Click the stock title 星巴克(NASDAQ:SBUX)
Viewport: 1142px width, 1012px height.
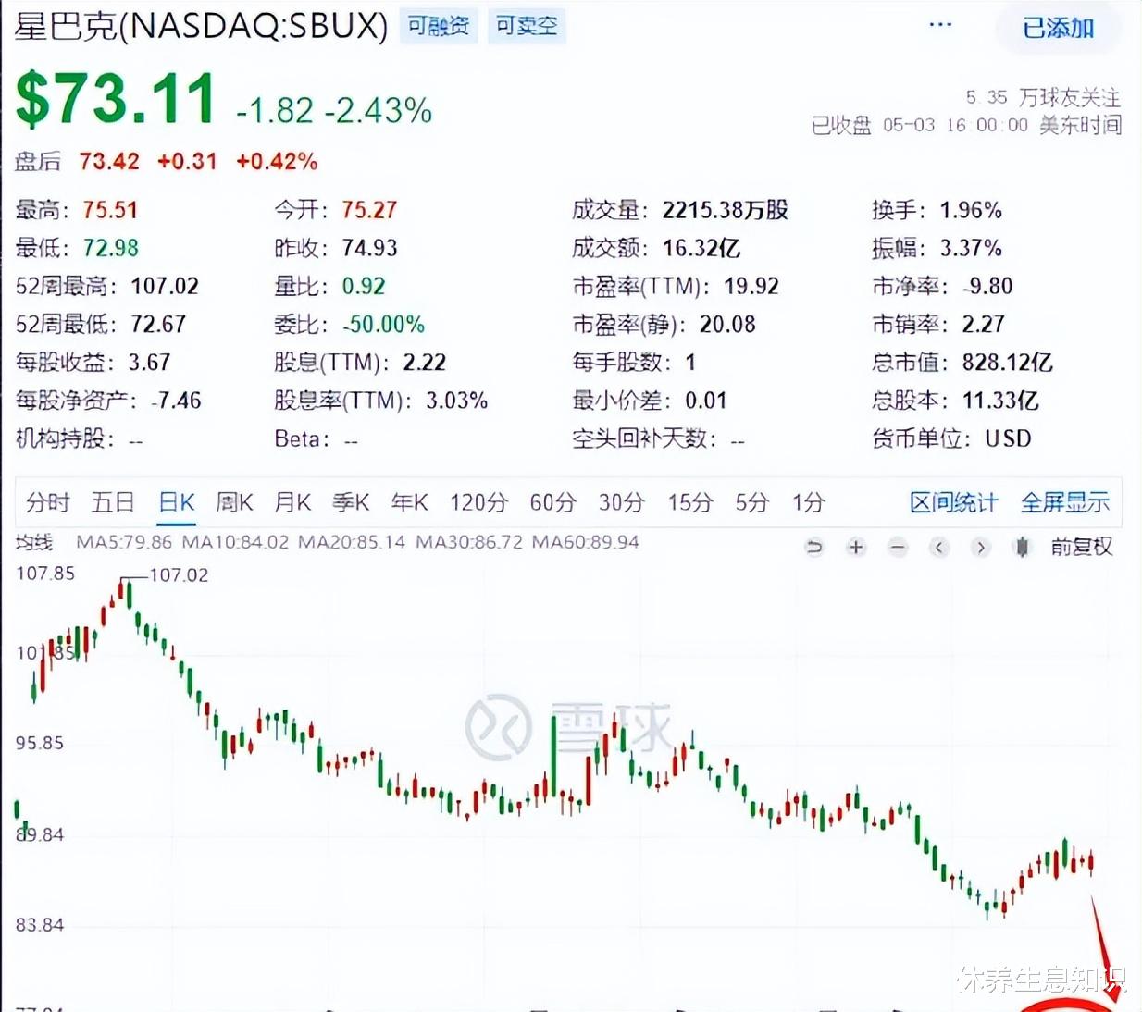click(x=201, y=26)
